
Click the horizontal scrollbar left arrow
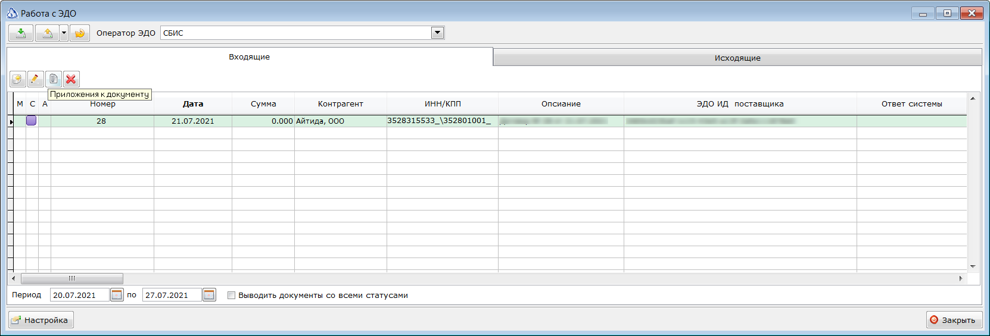pos(13,278)
